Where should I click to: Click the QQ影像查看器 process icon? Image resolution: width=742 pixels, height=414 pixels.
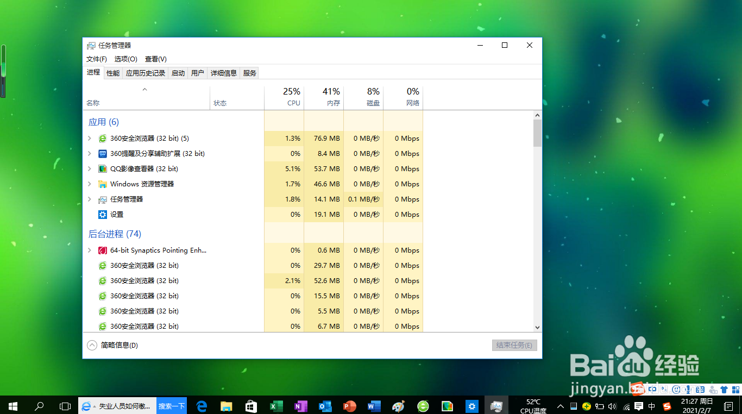point(103,169)
